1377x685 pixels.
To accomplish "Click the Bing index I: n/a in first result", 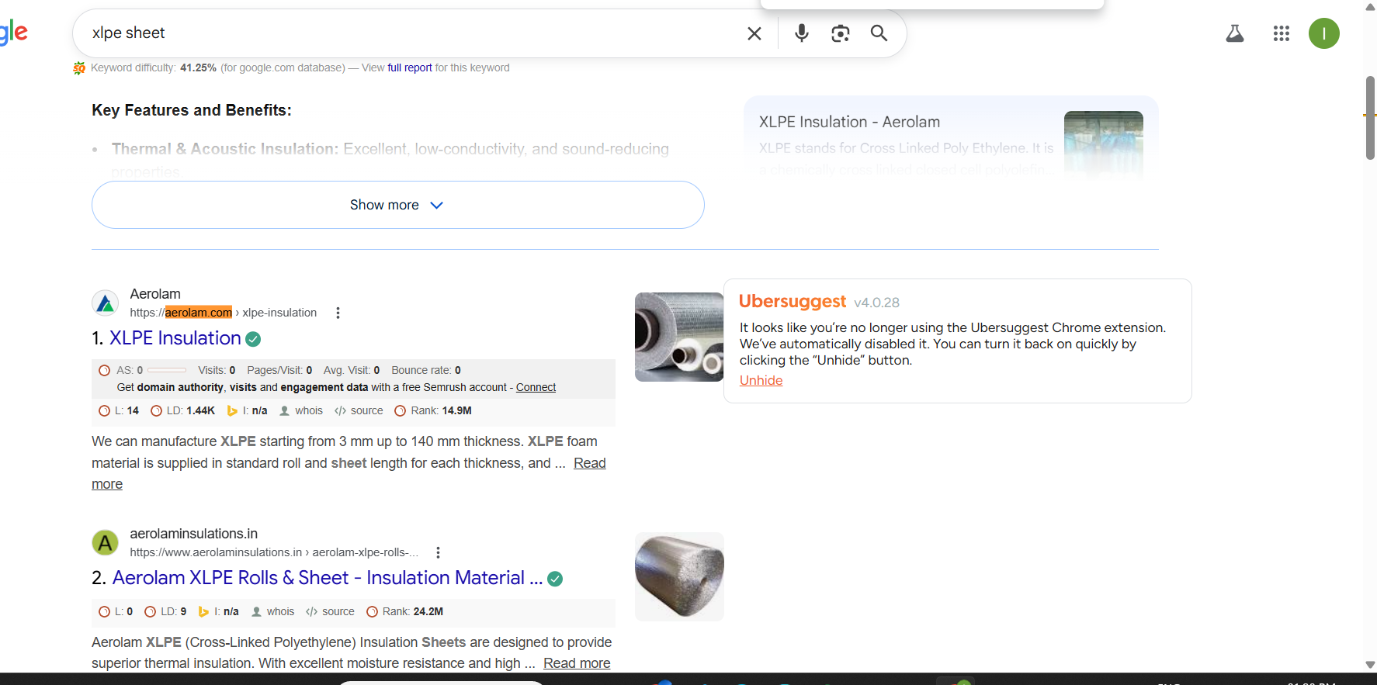I will pos(247,410).
